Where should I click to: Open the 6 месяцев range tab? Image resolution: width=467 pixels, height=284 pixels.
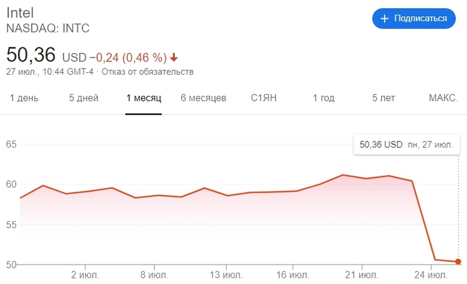[x=204, y=98]
